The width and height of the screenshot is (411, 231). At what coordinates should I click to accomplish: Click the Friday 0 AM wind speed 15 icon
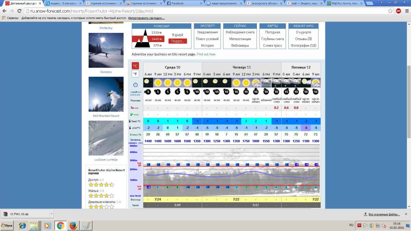286,92
